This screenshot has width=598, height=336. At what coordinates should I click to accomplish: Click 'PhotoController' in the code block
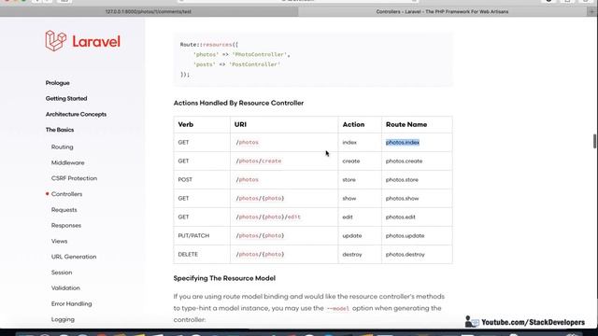260,55
